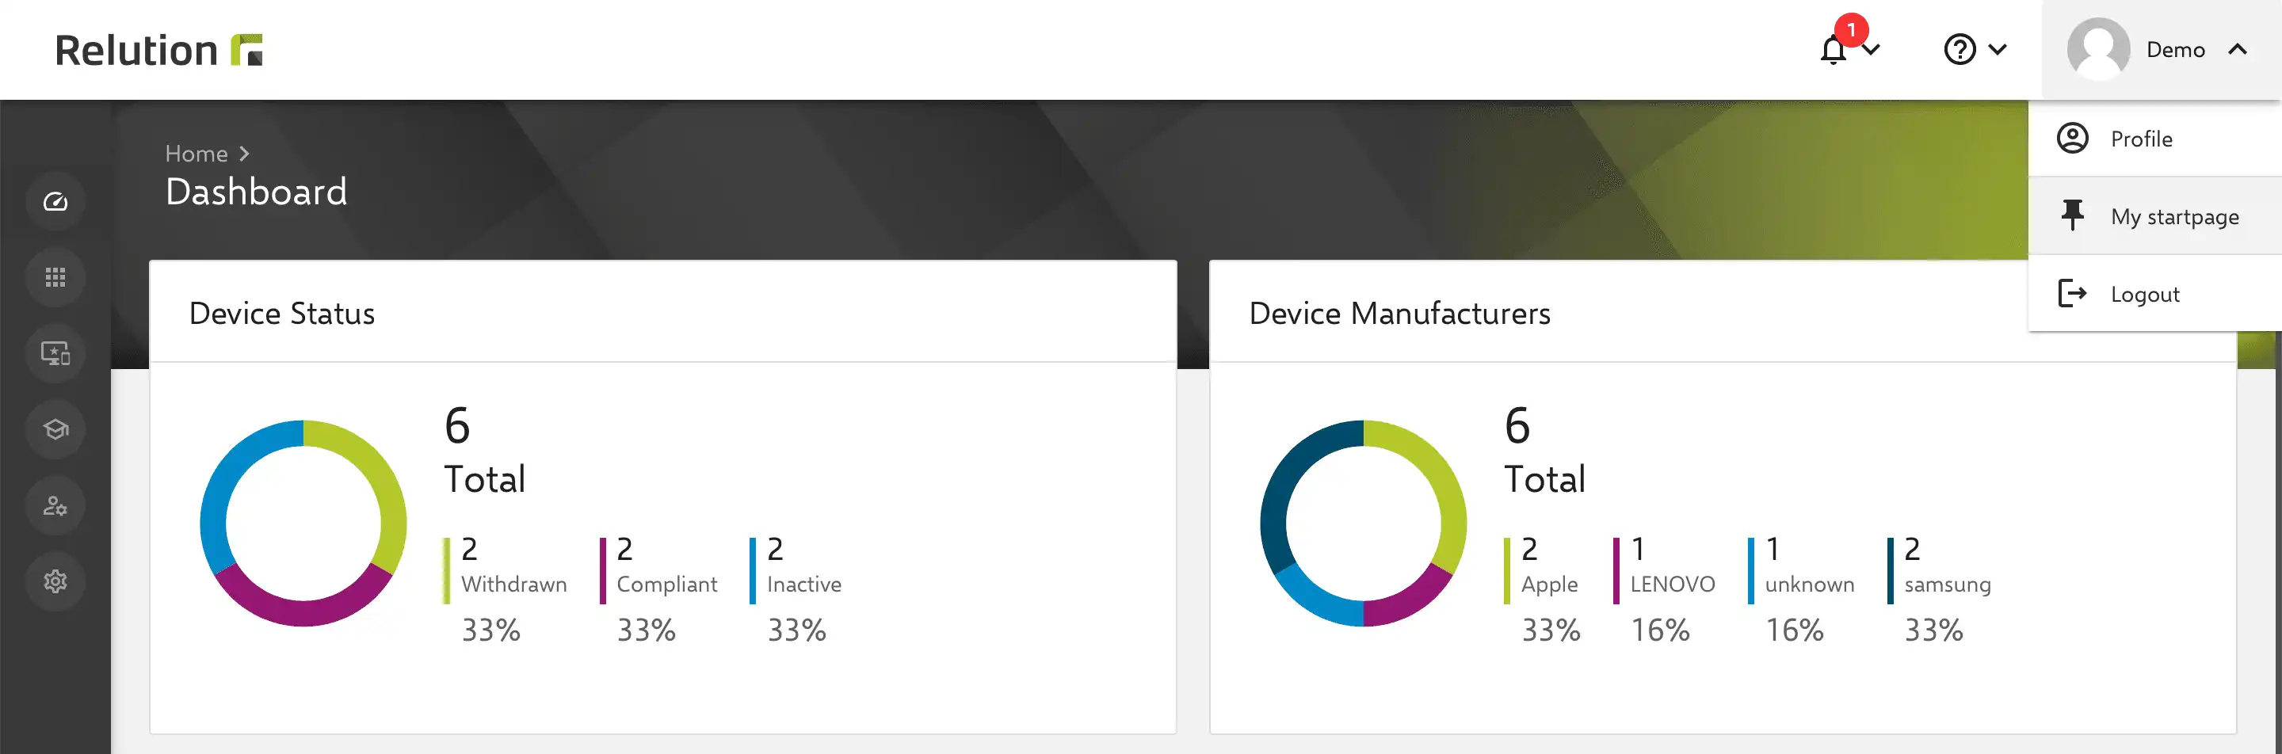Select My startpage from the user menu
Screen dimensions: 2282x754
(2154, 216)
